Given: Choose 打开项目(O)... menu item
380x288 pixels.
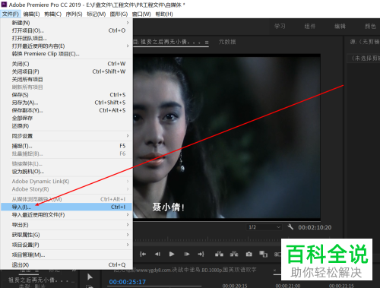Looking at the screenshot, I should tap(66, 30).
